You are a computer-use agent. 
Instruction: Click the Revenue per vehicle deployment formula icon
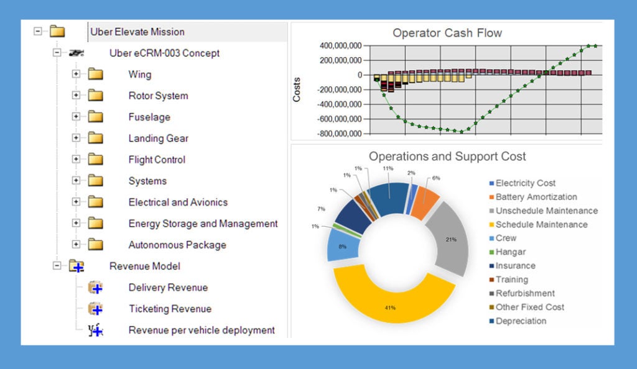pyautogui.click(x=95, y=330)
